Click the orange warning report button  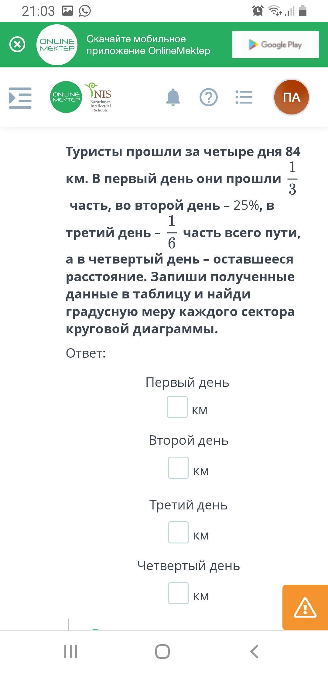(x=305, y=607)
